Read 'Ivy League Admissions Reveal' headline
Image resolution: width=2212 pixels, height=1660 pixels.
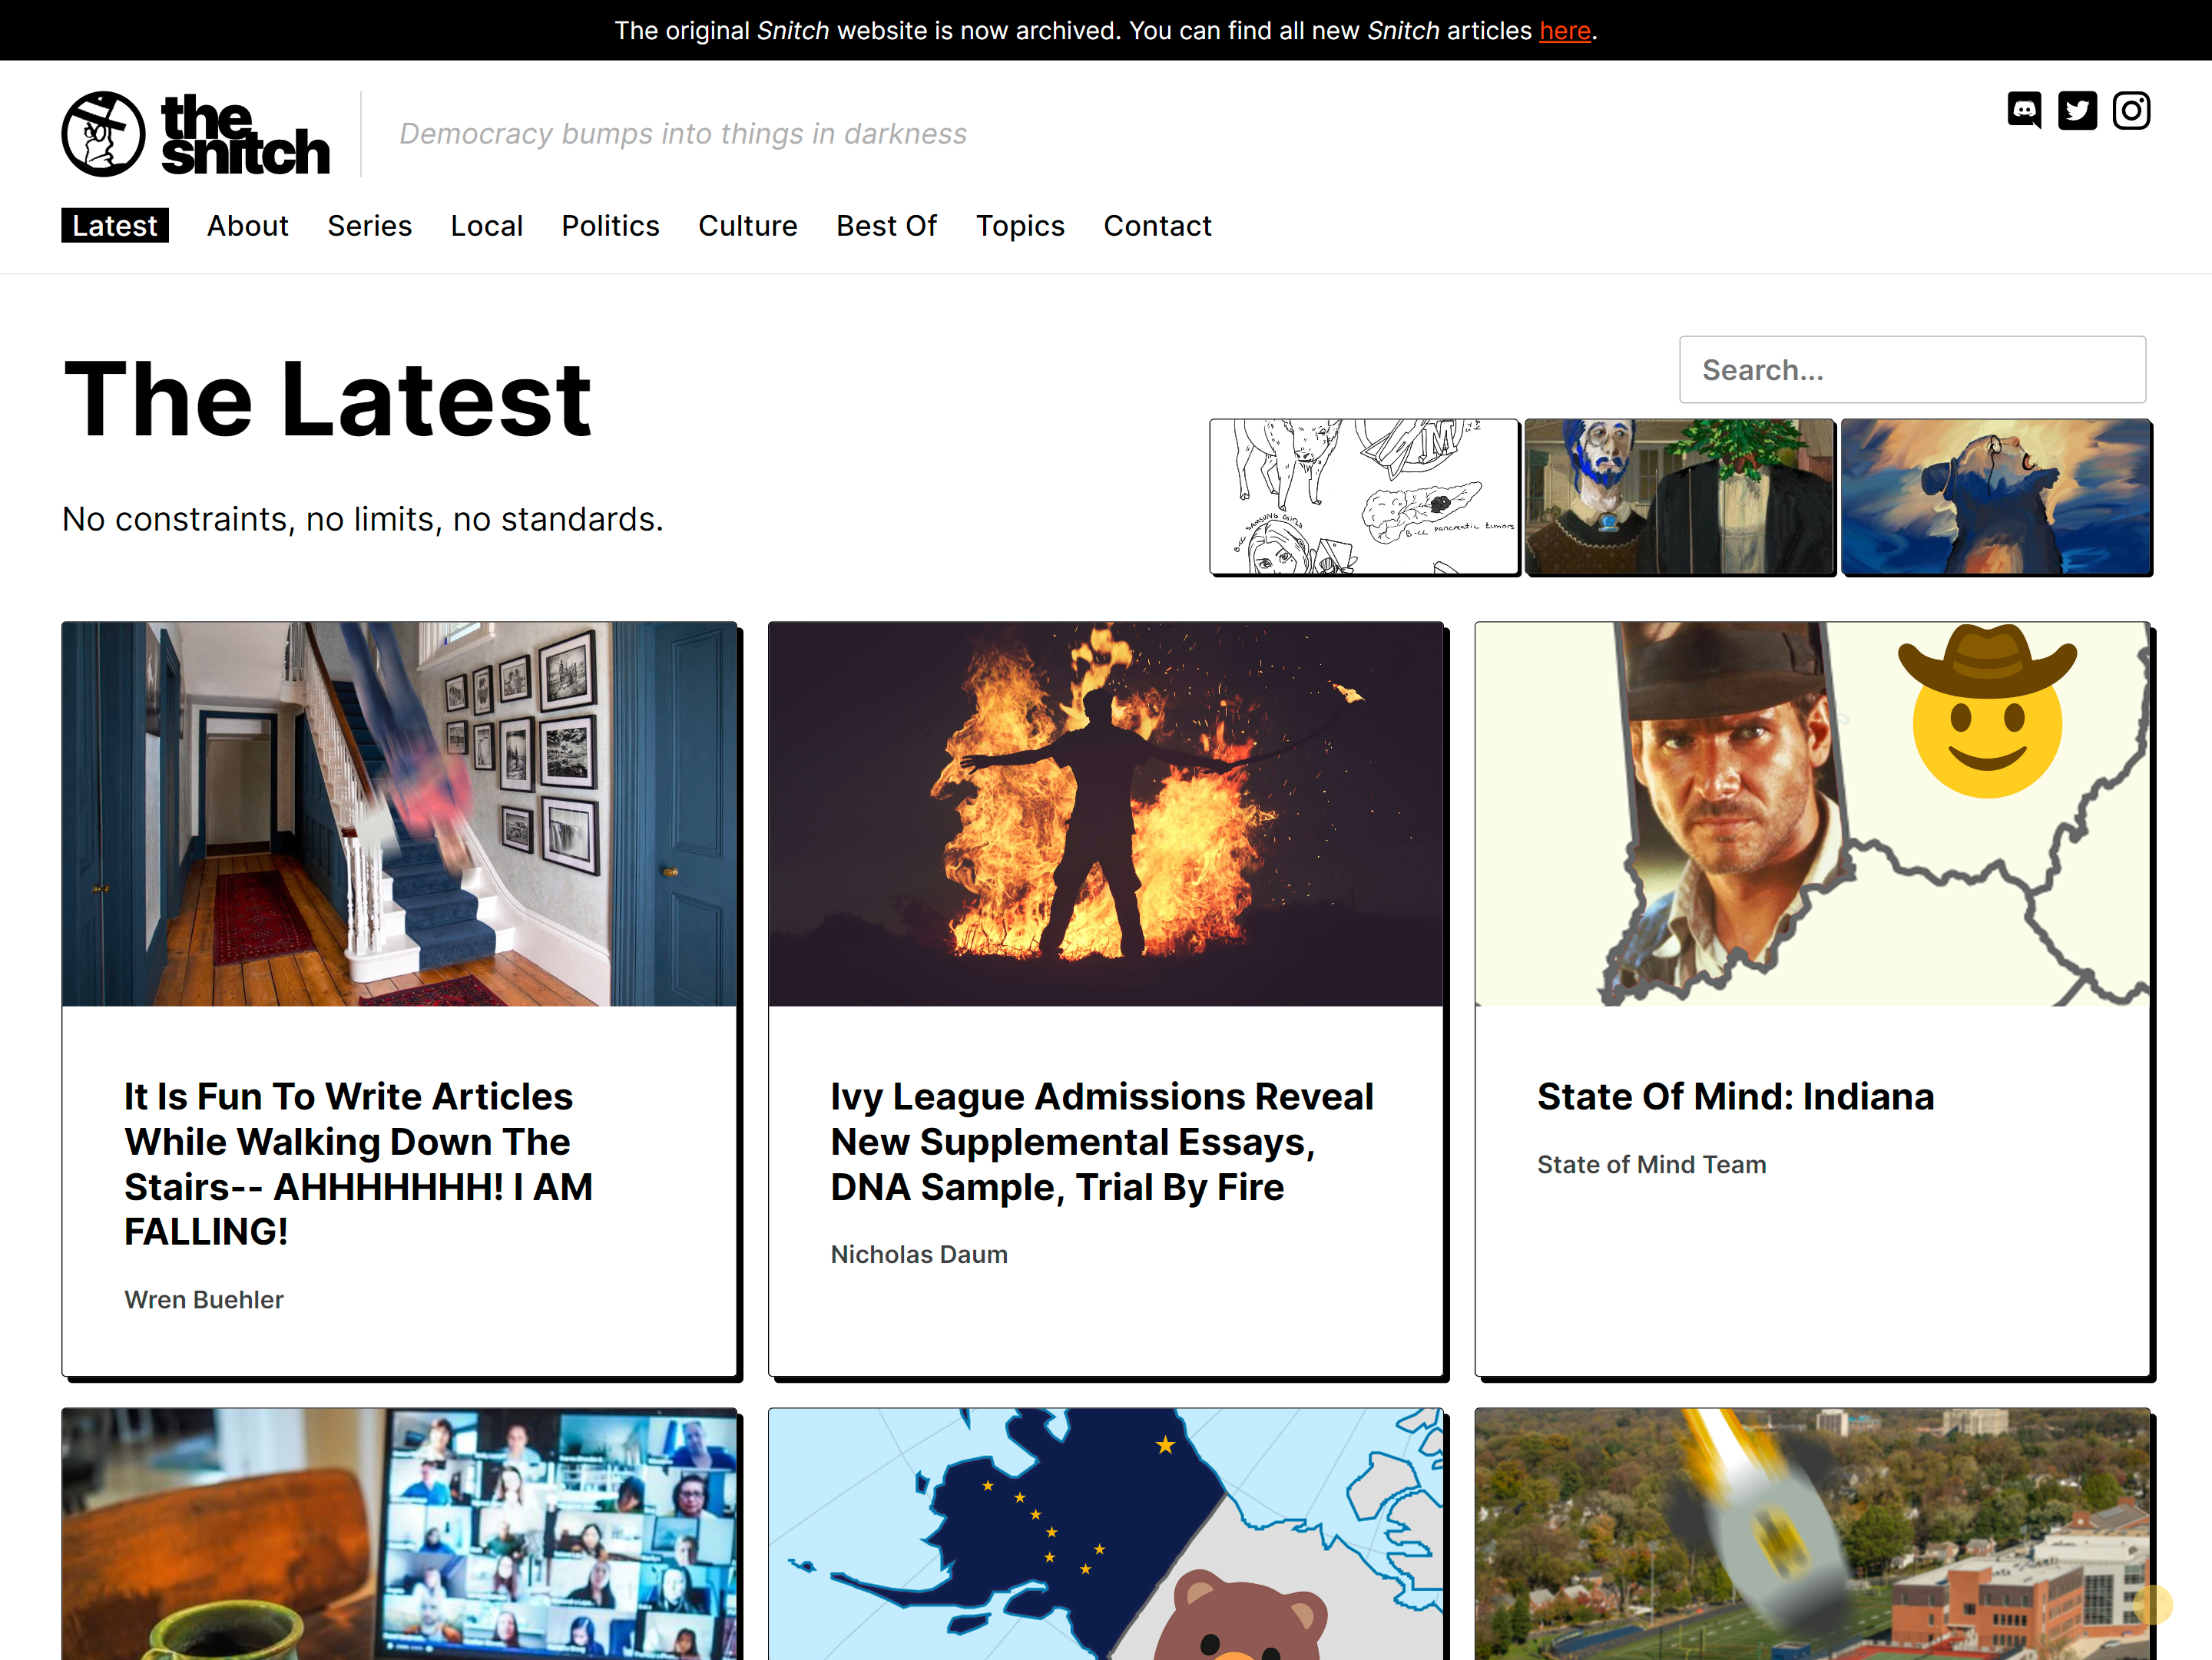1102,1141
